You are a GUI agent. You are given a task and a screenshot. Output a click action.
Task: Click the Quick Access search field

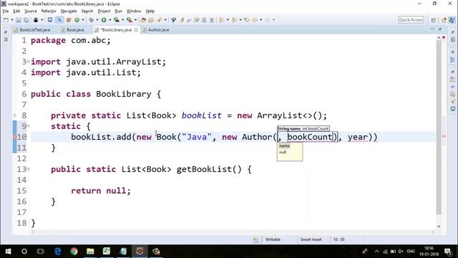411,20
